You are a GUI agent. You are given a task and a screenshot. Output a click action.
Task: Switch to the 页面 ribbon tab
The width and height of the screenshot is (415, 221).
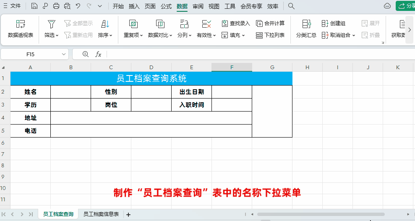150,6
